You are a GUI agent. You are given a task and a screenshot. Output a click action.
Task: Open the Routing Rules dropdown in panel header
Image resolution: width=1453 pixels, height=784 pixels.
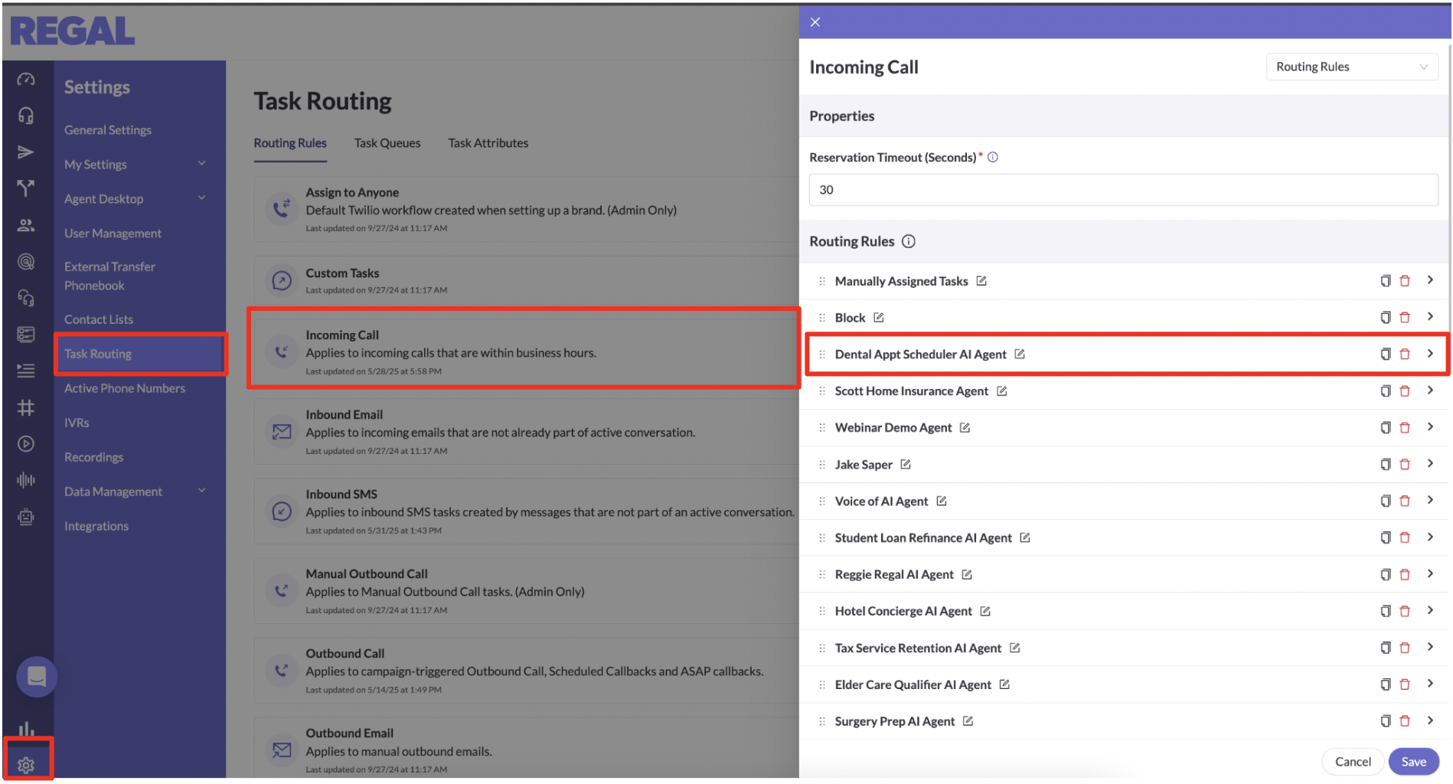(x=1351, y=67)
